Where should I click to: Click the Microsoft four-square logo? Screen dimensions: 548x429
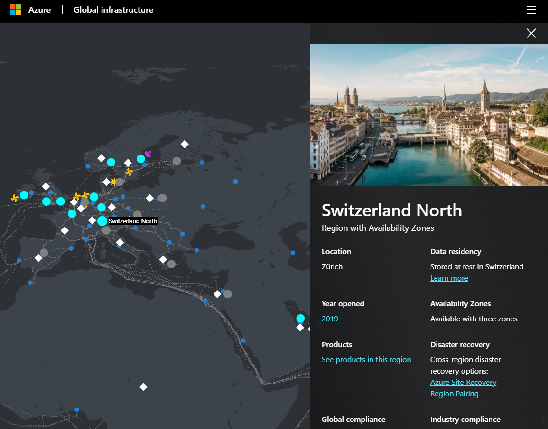pos(16,10)
